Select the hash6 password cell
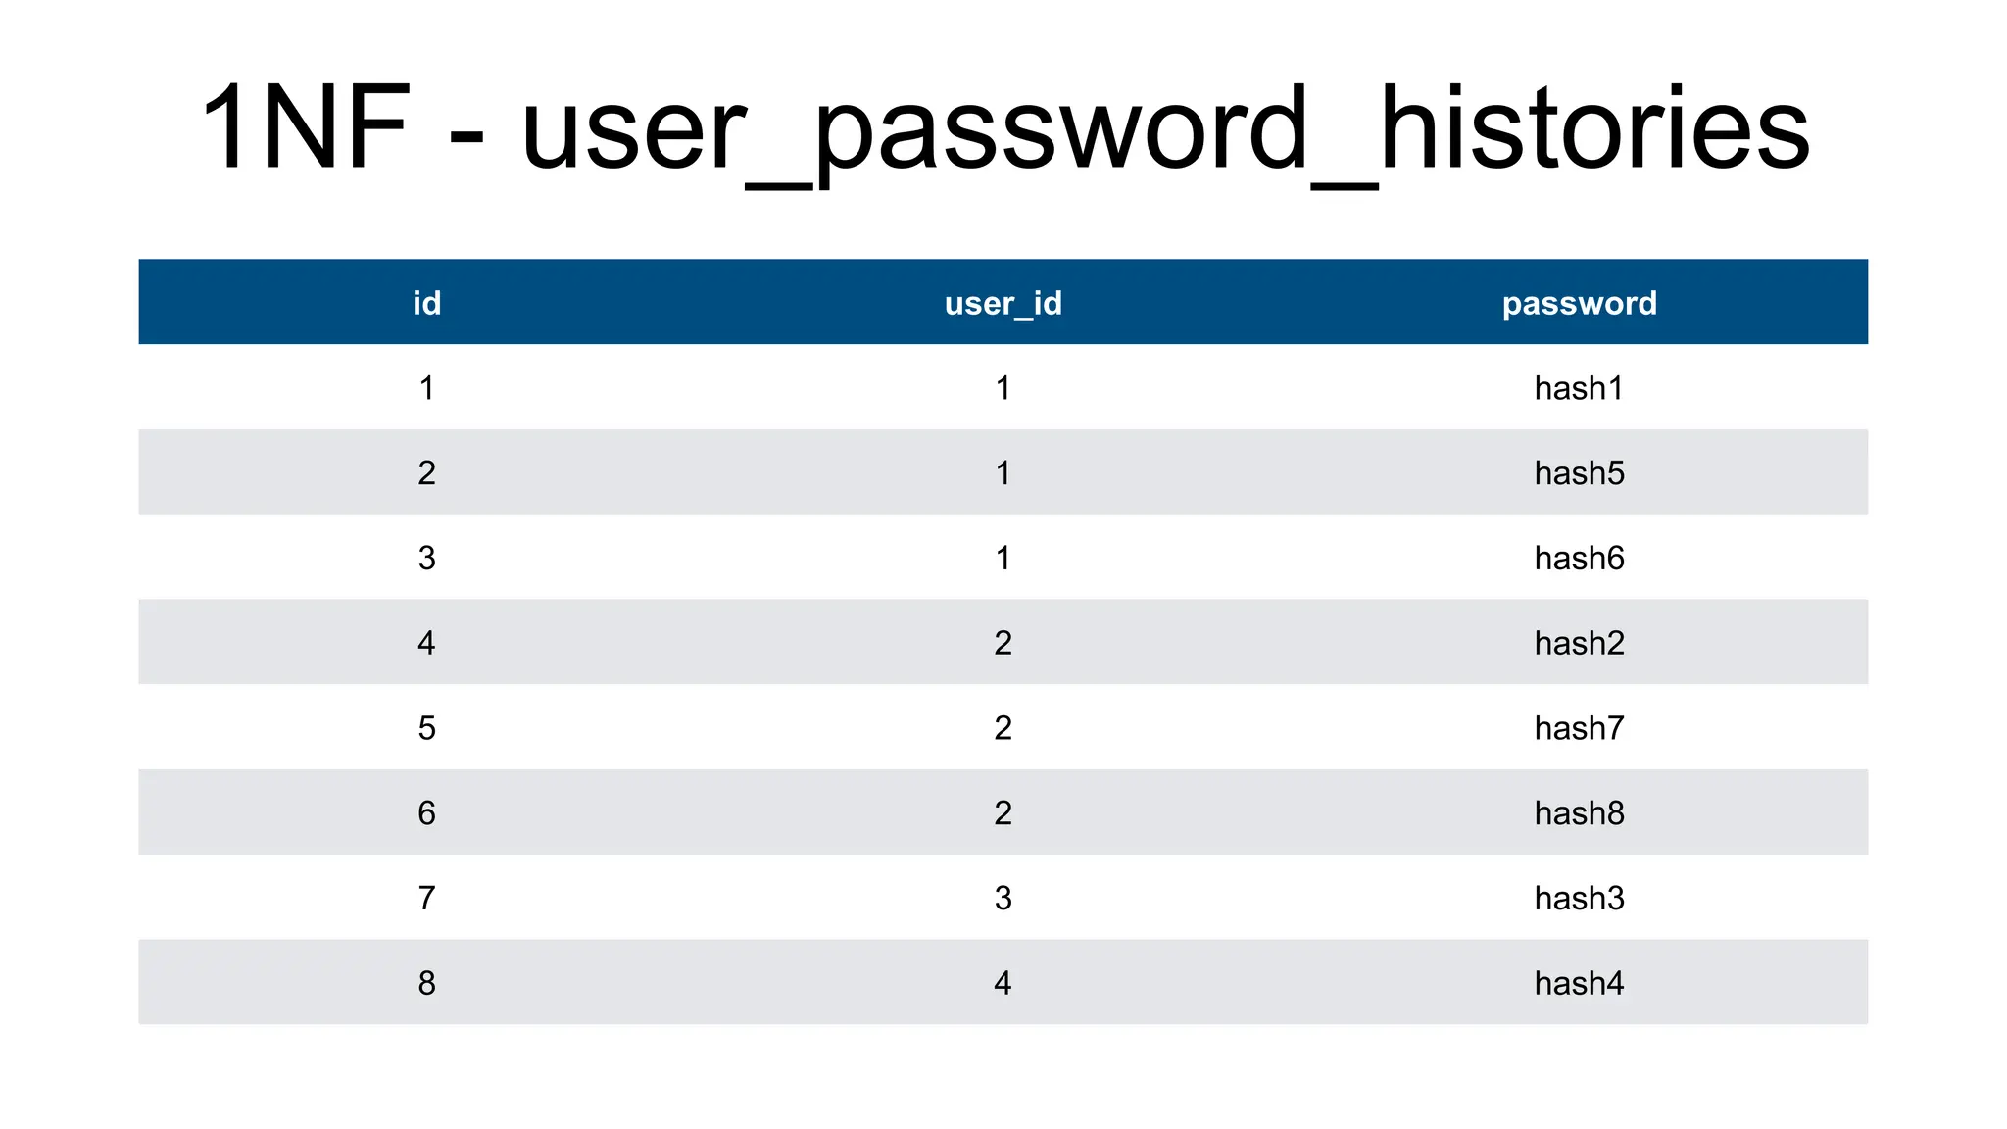The height and width of the screenshot is (1129, 2007). [1579, 558]
